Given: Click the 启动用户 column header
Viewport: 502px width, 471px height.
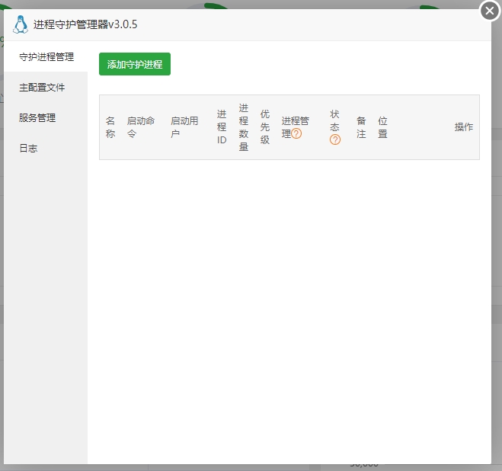Looking at the screenshot, I should [x=184, y=127].
